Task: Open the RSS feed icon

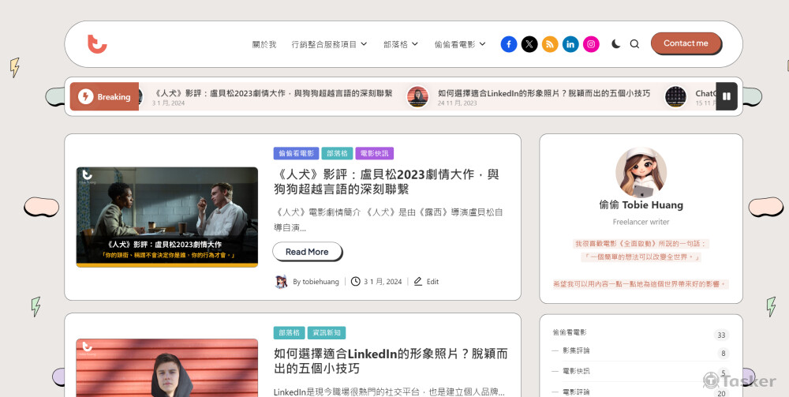Action: pyautogui.click(x=550, y=44)
